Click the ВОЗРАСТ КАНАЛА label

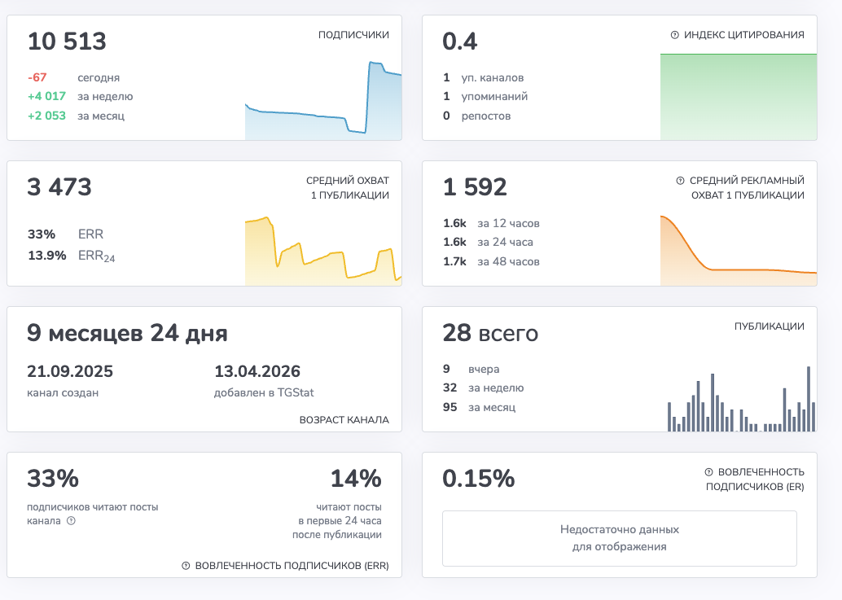tap(344, 420)
